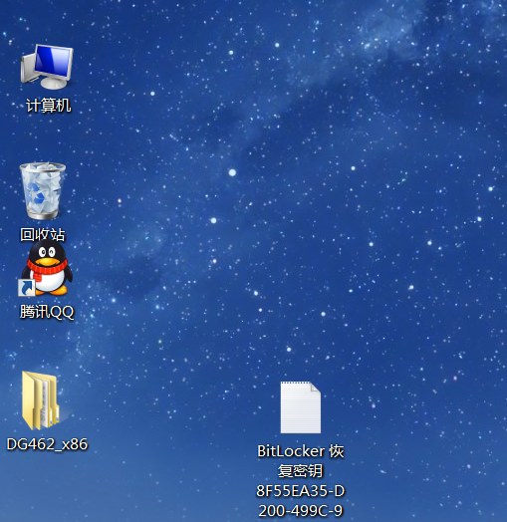Click the 8F55EA35-D line of the file name
The image size is (507, 522).
pyautogui.click(x=301, y=491)
